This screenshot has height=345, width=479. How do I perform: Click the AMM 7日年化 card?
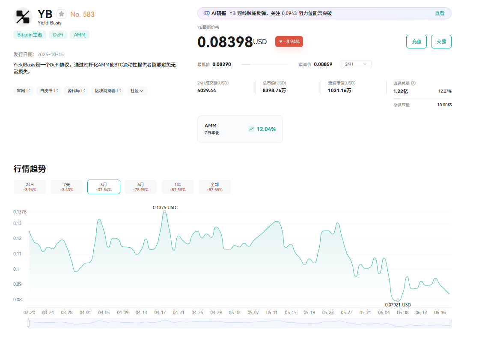pos(240,129)
